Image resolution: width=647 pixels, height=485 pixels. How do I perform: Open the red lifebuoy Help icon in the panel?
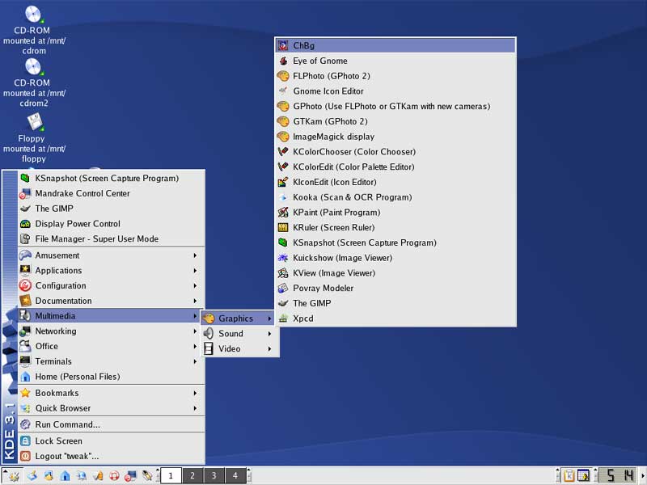click(x=115, y=475)
